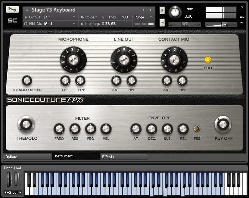Click the Filter FREQ knob
The height and width of the screenshot is (198, 249).
point(59,129)
